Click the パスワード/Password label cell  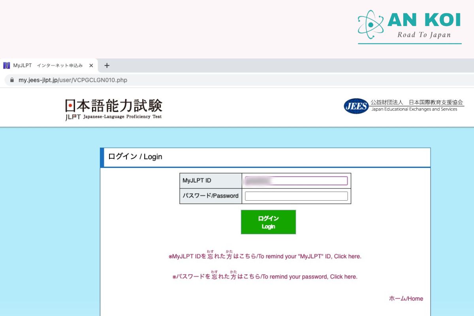[x=211, y=196]
